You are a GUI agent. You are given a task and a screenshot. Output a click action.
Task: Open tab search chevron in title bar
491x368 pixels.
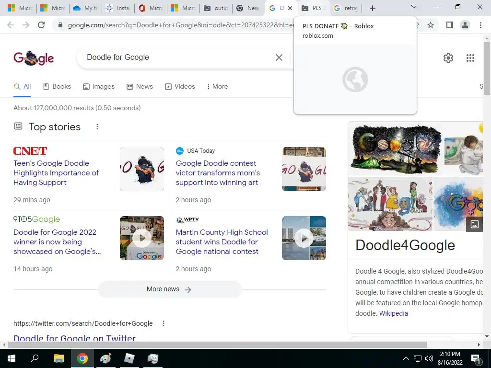(x=414, y=7)
